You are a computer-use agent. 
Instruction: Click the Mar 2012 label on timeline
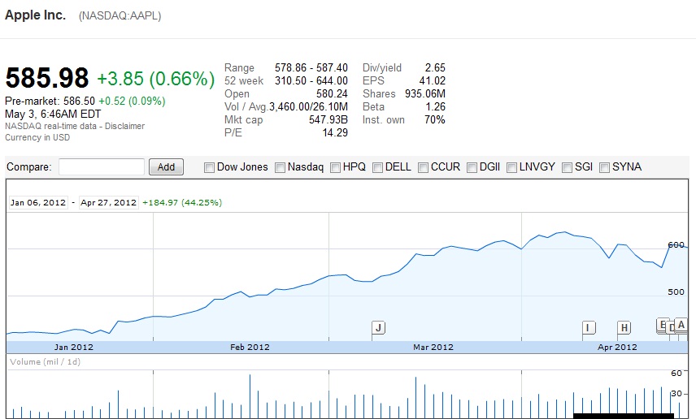coord(433,347)
